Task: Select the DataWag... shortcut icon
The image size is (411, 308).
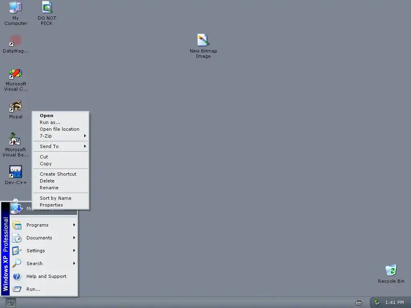Action: click(x=16, y=43)
